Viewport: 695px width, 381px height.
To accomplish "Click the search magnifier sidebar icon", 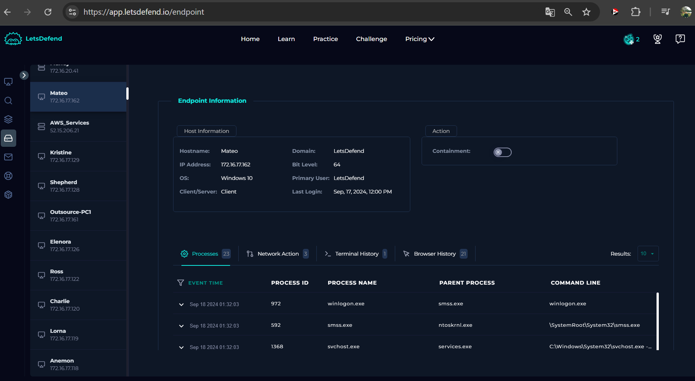I will coord(8,101).
